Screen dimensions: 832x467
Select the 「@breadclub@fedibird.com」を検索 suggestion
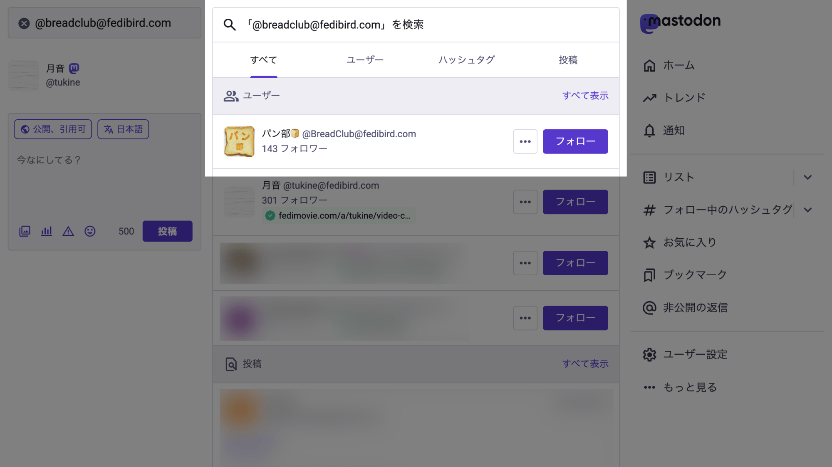tap(416, 25)
